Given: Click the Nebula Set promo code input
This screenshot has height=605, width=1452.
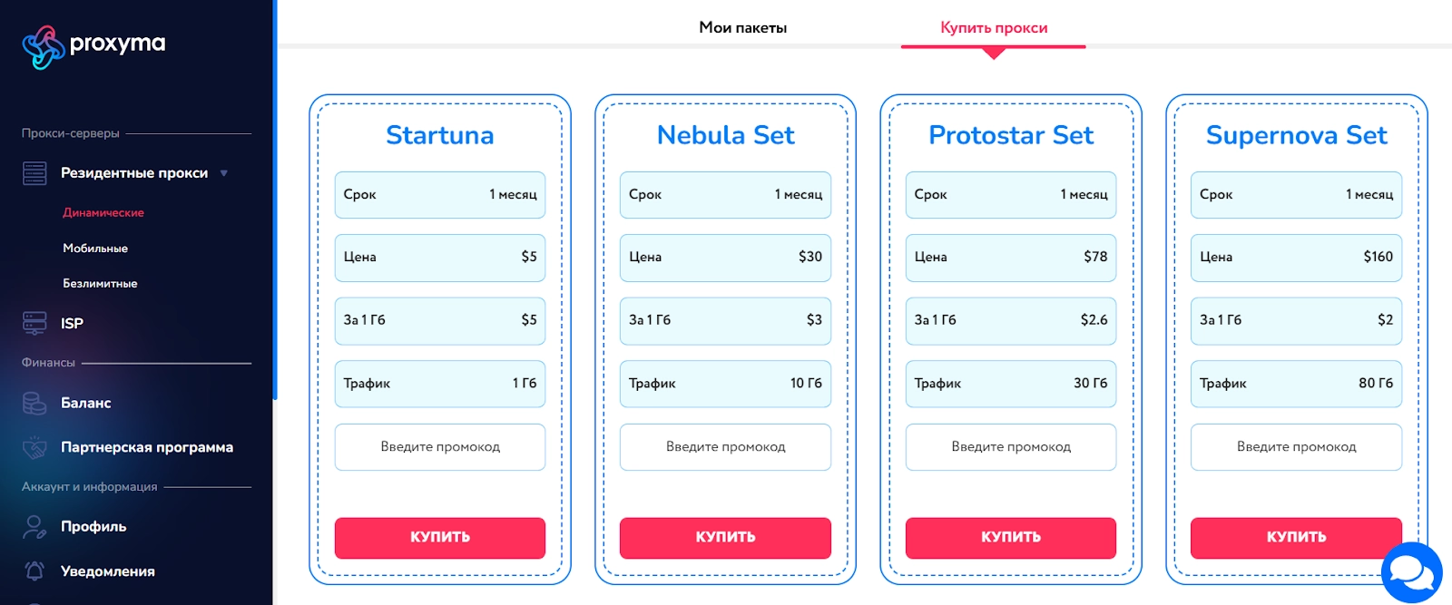Looking at the screenshot, I should [725, 447].
